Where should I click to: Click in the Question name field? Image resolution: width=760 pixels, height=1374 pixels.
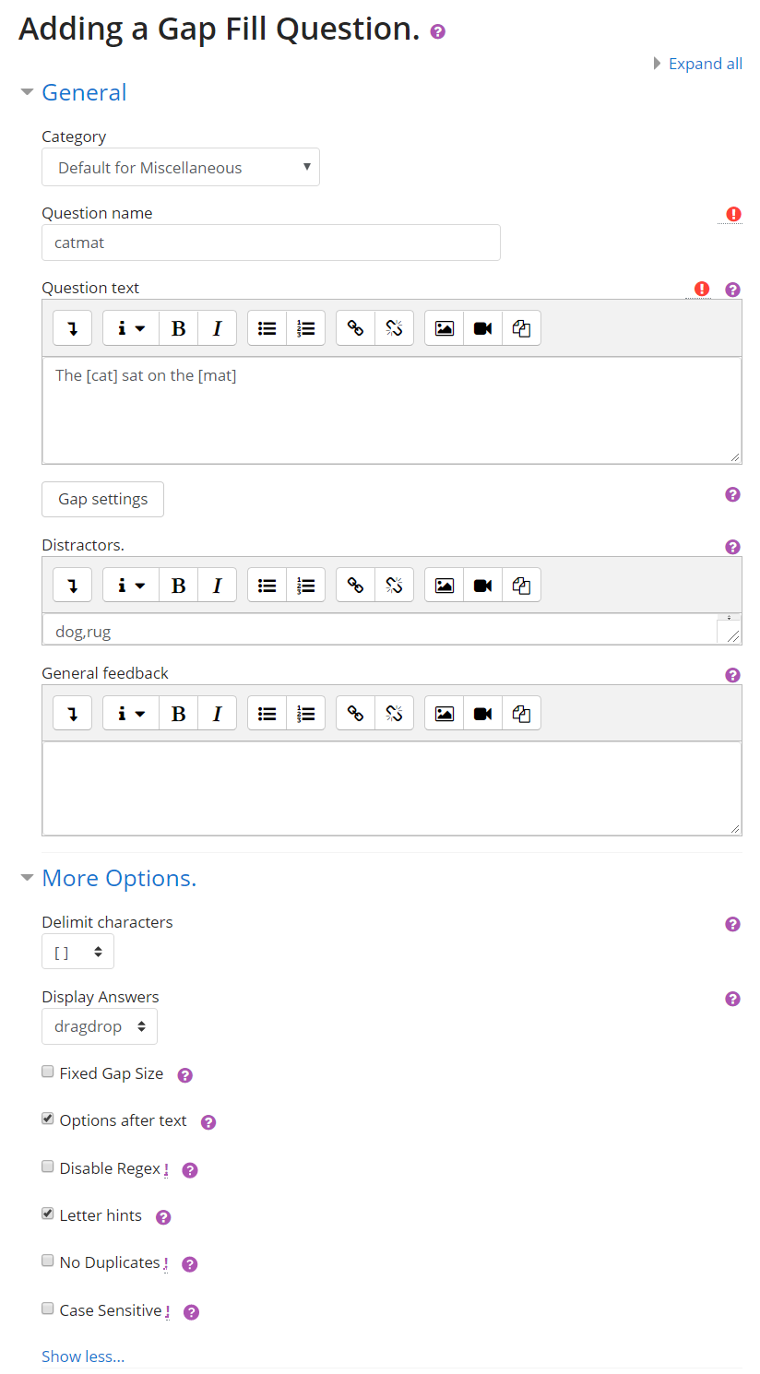tap(271, 243)
